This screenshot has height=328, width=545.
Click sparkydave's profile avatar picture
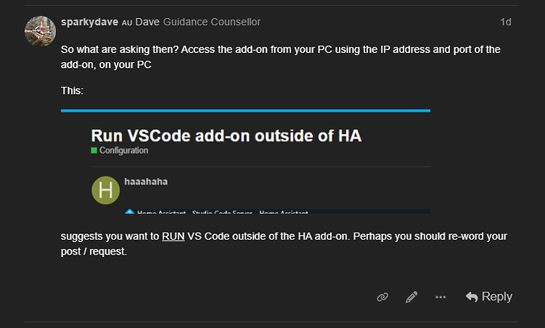click(x=39, y=31)
